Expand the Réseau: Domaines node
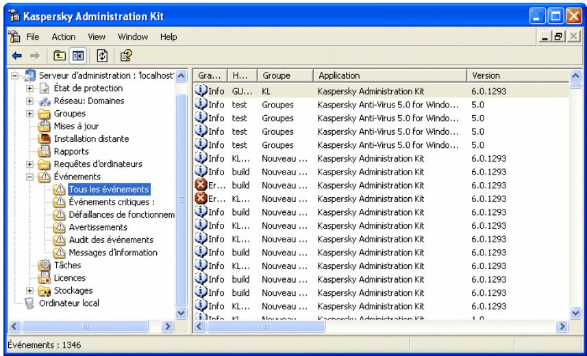The height and width of the screenshot is (356, 587). [30, 101]
